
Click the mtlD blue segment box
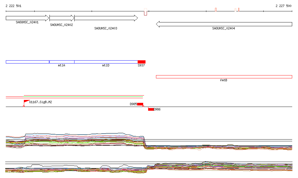pyautogui.click(x=106, y=62)
